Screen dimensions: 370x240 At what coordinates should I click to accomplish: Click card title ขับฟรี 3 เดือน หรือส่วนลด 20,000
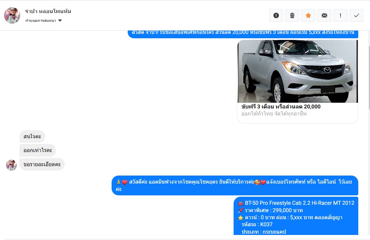281,106
